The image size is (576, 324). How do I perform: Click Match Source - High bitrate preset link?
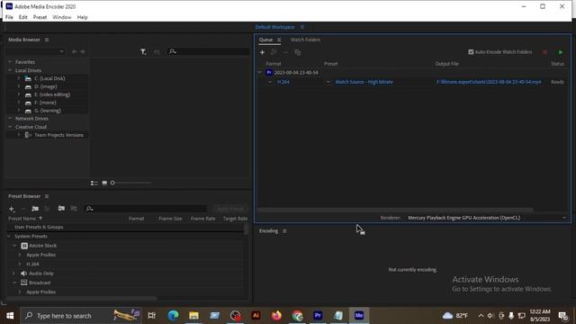[364, 82]
